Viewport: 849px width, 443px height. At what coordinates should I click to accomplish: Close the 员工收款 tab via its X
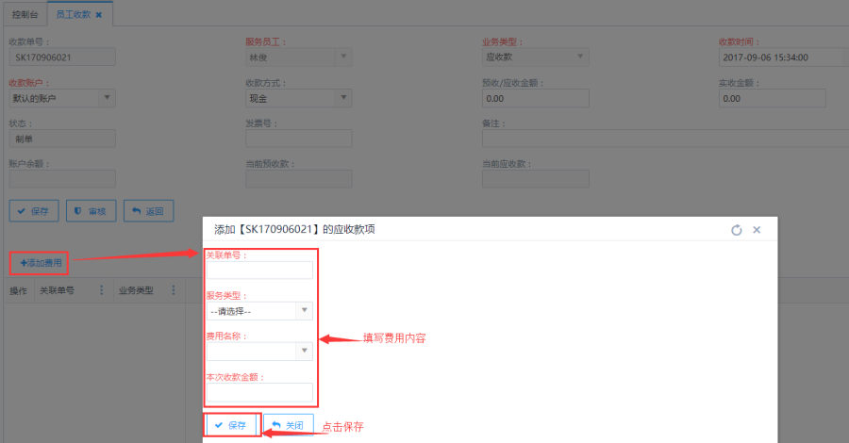click(x=99, y=14)
